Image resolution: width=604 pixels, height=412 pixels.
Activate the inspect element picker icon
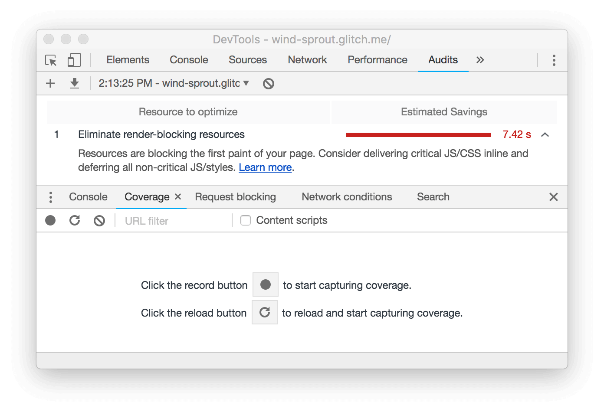[51, 60]
